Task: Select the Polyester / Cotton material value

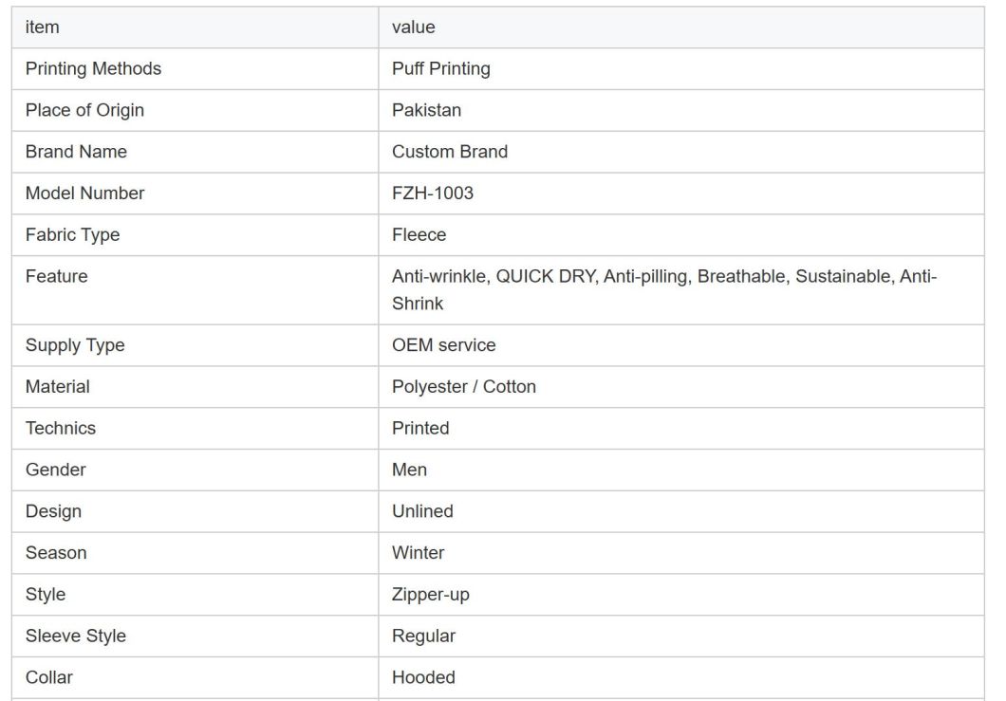Action: [x=464, y=387]
